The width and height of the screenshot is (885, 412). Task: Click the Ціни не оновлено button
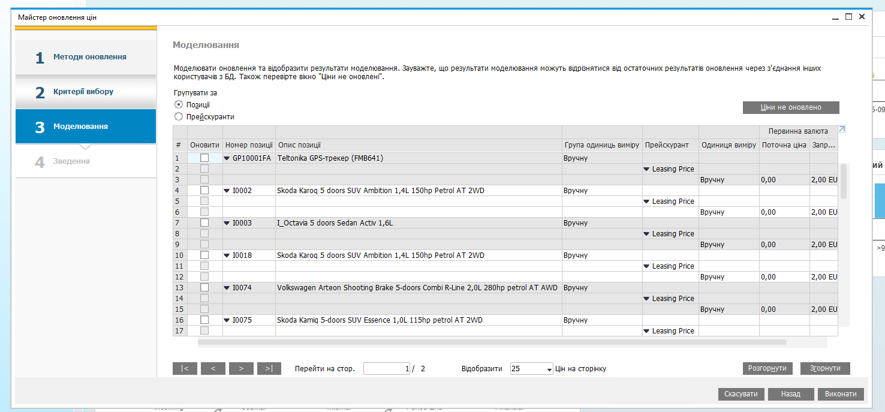(790, 107)
